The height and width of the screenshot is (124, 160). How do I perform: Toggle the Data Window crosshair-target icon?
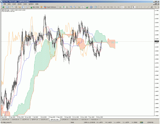pyautogui.click(x=16, y=7)
